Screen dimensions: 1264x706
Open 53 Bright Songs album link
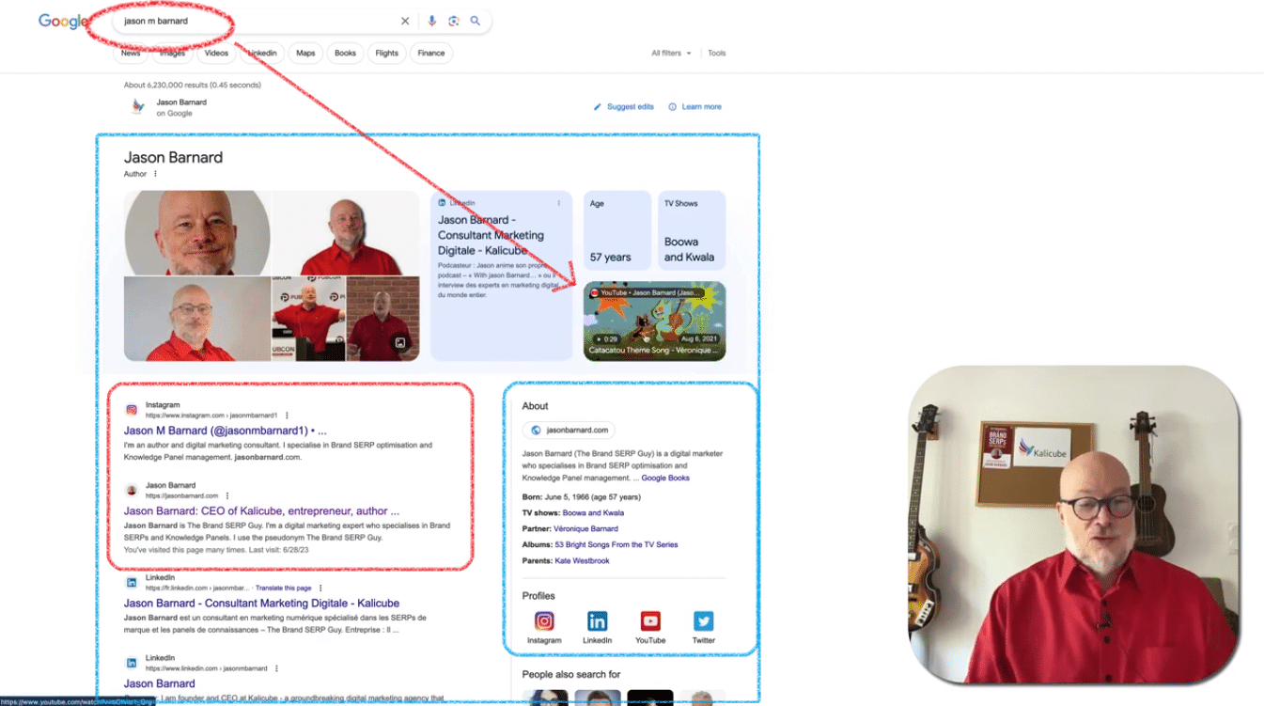pyautogui.click(x=616, y=545)
